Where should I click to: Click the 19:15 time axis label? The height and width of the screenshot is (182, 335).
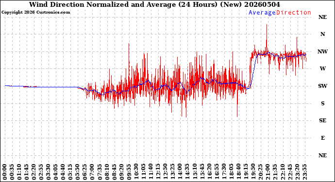[246, 172]
